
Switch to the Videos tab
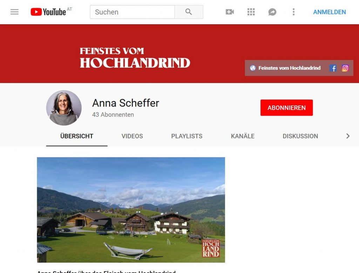click(x=132, y=136)
